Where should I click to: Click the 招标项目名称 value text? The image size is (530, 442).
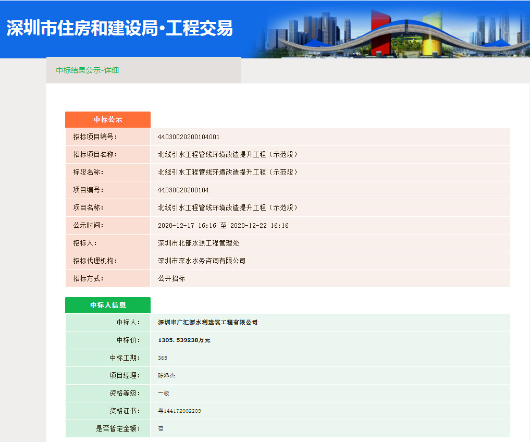pyautogui.click(x=228, y=155)
